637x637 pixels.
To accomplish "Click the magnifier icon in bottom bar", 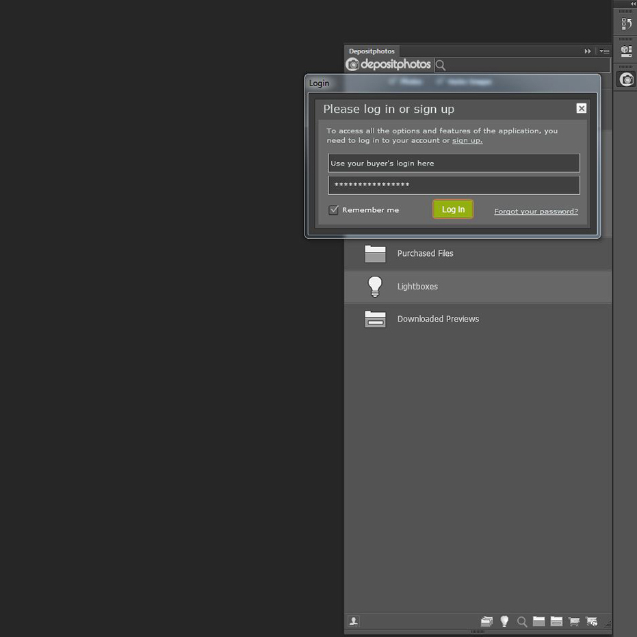I will click(x=522, y=621).
